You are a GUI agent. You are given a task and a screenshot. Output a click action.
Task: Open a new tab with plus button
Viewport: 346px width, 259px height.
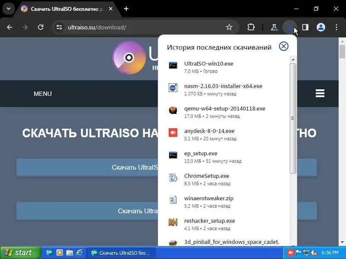(x=126, y=9)
